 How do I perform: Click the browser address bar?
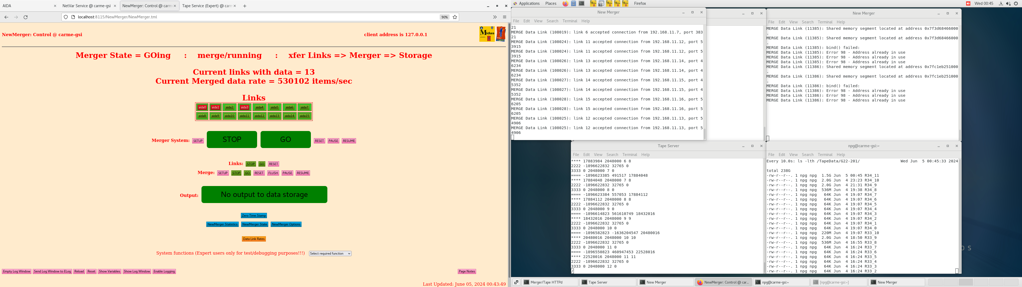point(254,17)
